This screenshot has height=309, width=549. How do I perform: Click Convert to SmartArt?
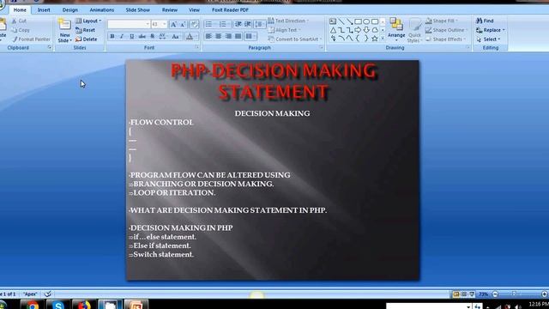(x=295, y=39)
